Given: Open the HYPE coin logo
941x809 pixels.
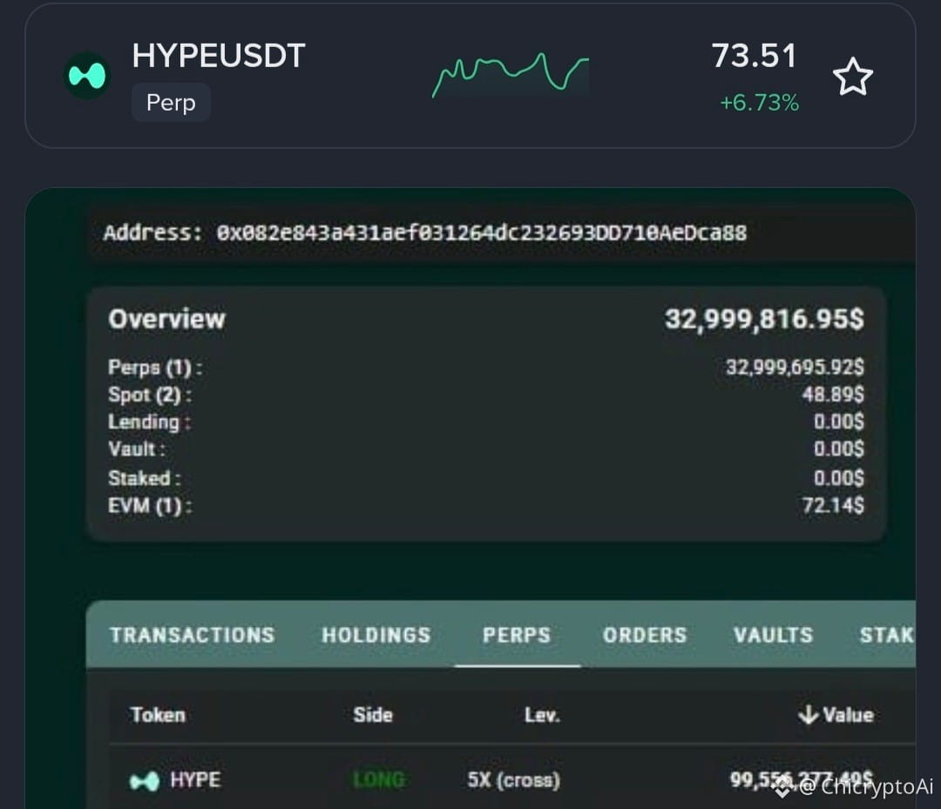Looking at the screenshot, I should (x=87, y=76).
